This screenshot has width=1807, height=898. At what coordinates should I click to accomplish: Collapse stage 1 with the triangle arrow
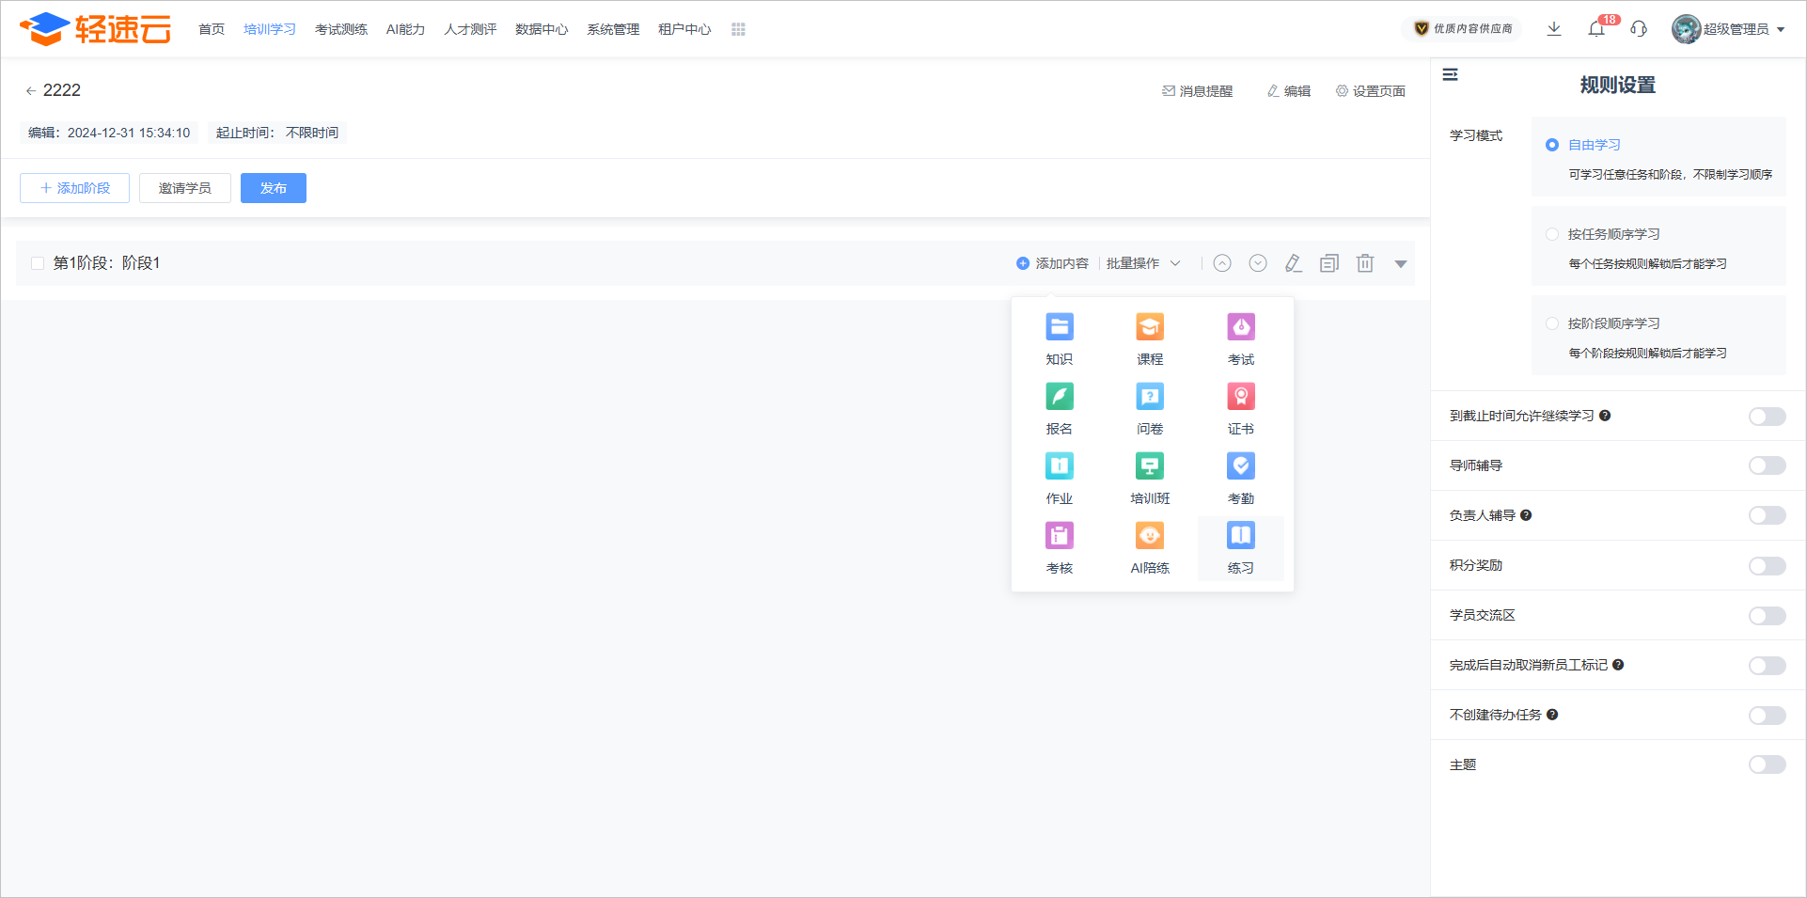pos(1401,264)
